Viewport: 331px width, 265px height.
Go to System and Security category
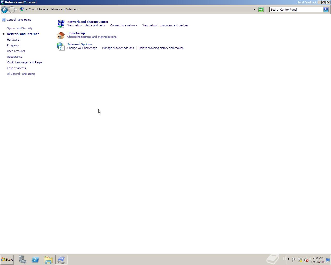pyautogui.click(x=20, y=28)
